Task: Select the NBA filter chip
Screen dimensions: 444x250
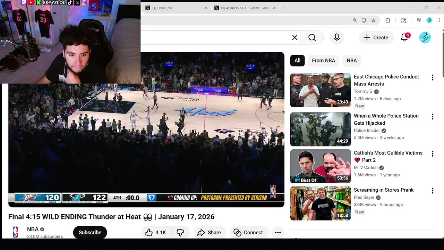Action: 352,60
